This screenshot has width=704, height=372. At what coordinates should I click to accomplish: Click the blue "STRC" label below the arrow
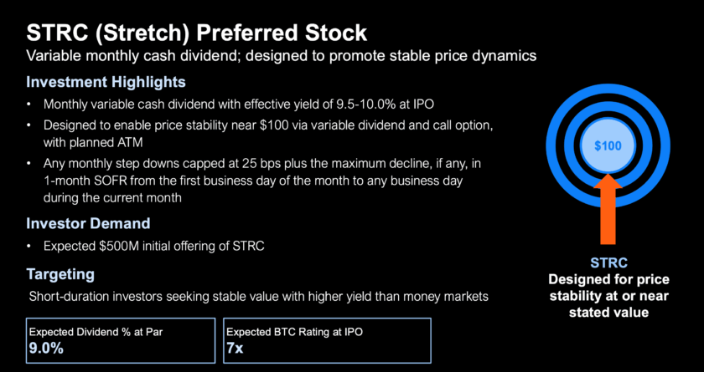(x=608, y=262)
